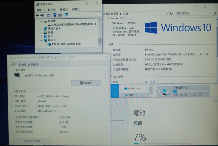Click the network adapters icon in device tree
This screenshot has width=218, height=146.
(x=45, y=29)
